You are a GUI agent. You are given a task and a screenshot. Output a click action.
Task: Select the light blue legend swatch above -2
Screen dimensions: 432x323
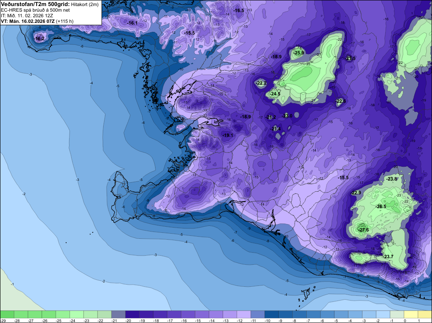pos(383,314)
